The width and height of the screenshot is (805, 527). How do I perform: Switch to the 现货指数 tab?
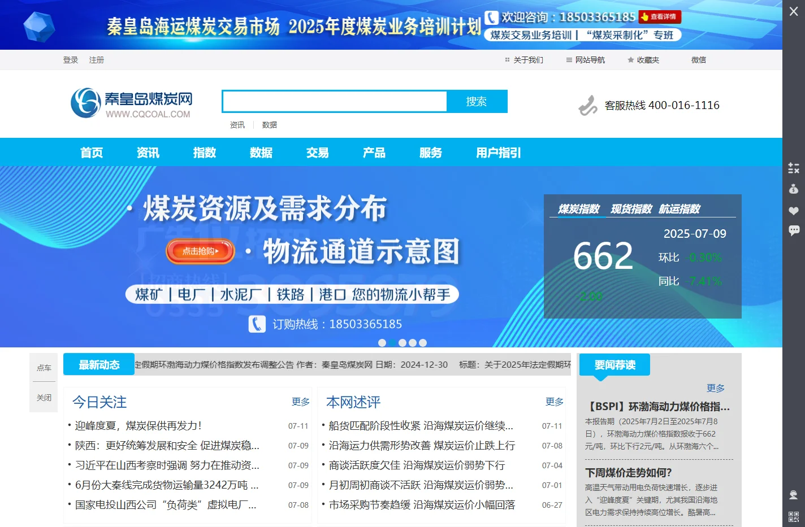[631, 209]
